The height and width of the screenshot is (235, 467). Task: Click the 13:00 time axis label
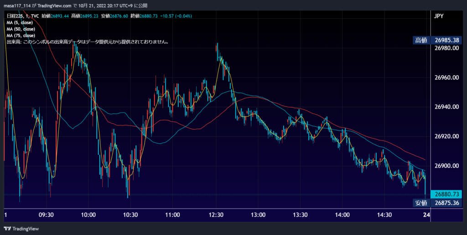coord(258,215)
